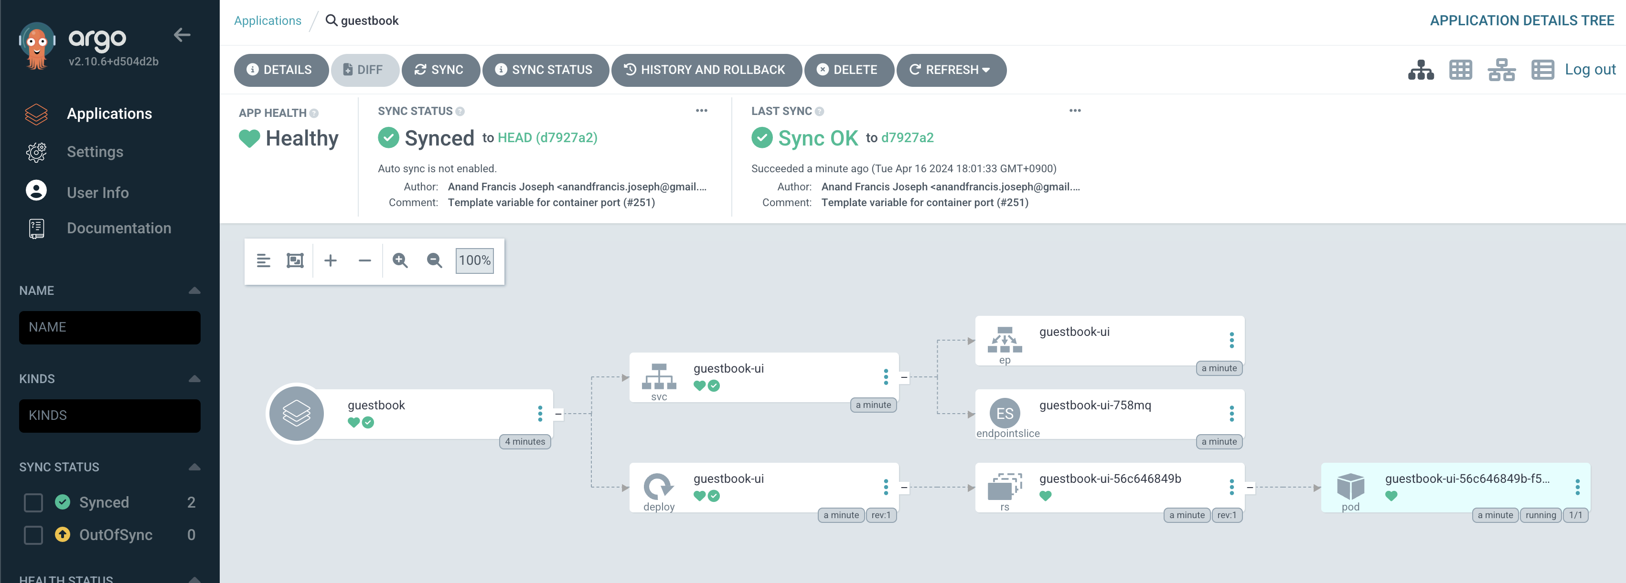This screenshot has height=583, width=1626.
Task: Open kebab menu on guestbook-ui pod node
Action: (x=1577, y=487)
